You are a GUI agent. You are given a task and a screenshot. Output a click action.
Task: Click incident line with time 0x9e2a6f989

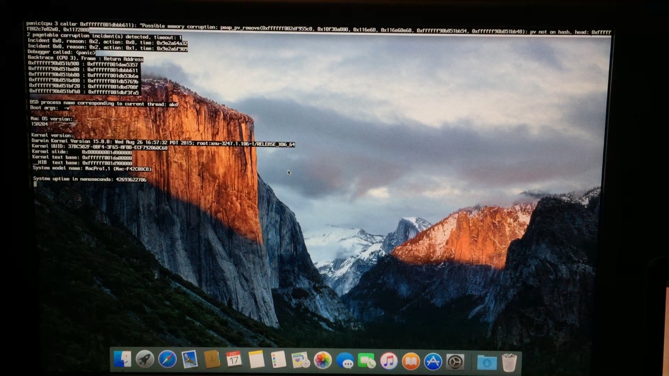coord(107,49)
